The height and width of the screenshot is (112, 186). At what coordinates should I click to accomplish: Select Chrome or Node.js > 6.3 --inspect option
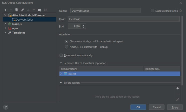coord(66,41)
